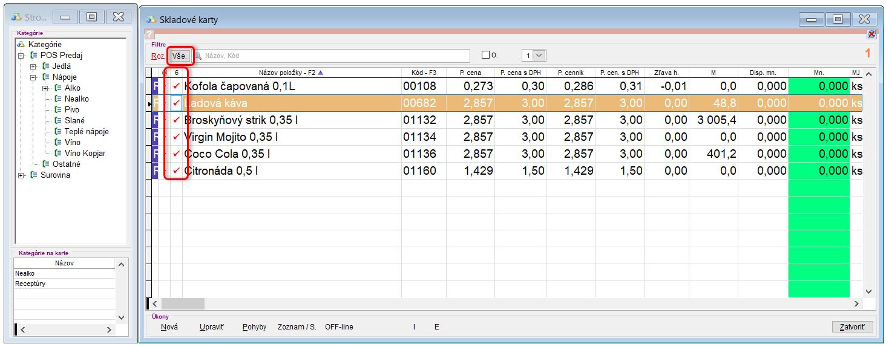Viewport: 886px width, 347px height.
Task: Click the magnifier icon in search field
Action: click(198, 56)
